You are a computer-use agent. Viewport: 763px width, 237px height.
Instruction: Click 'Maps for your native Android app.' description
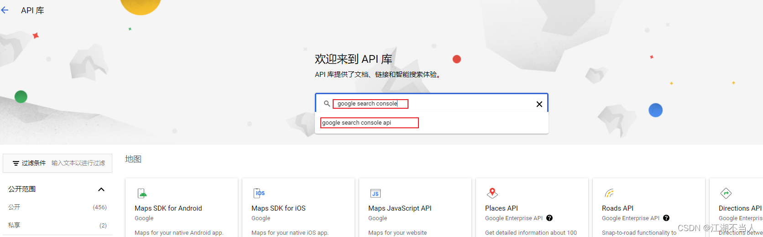coord(179,232)
